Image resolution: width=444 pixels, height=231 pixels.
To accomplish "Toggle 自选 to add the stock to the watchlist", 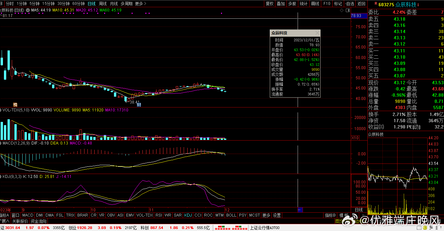I will point(350,4).
